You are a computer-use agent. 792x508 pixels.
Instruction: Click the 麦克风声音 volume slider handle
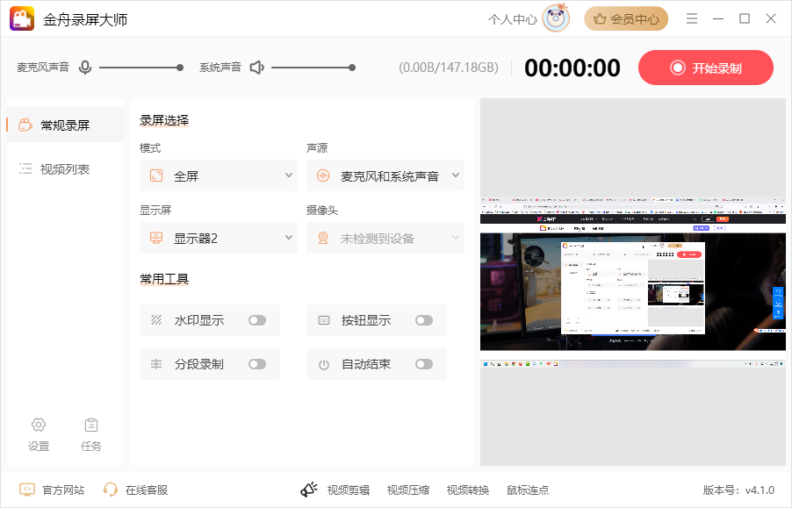coord(180,67)
